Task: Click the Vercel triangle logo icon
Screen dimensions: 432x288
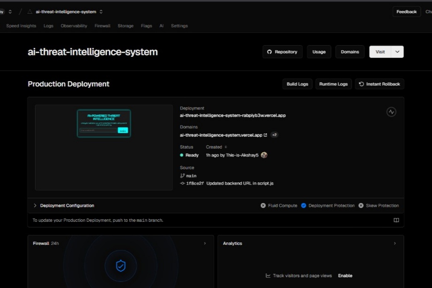Action: tap(30, 12)
